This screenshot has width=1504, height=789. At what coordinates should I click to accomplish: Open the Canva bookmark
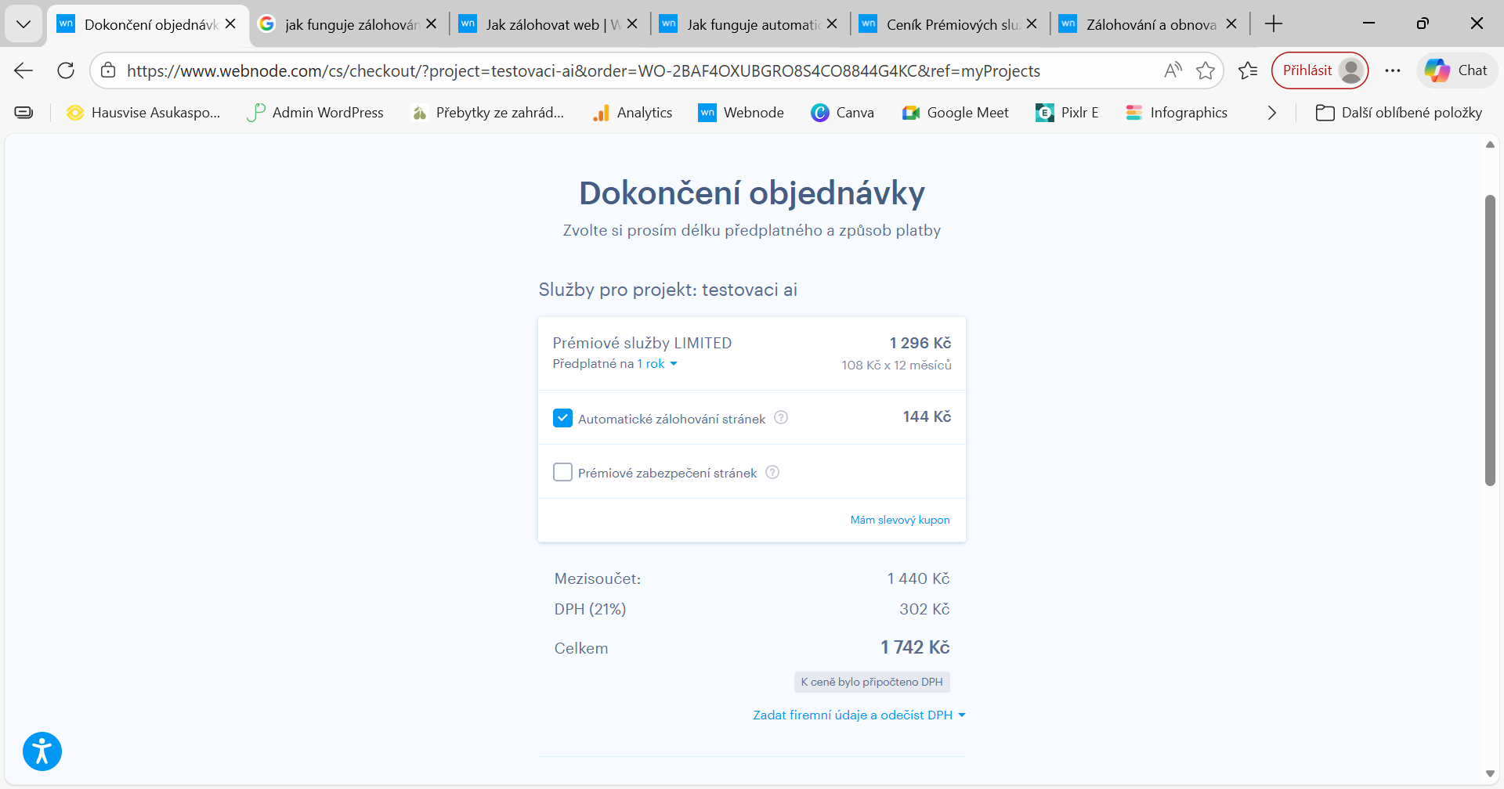(x=842, y=112)
